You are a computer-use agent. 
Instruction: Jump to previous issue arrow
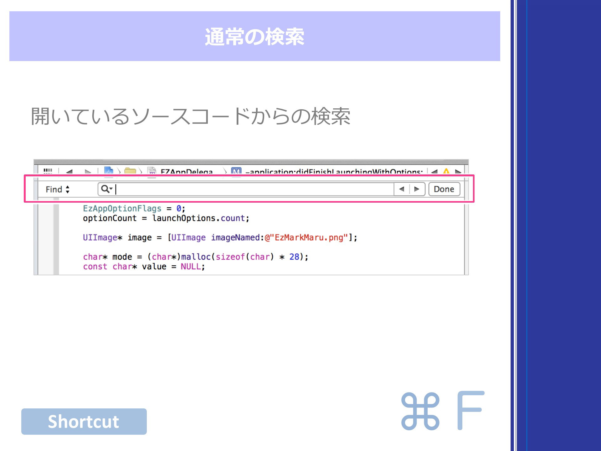434,172
